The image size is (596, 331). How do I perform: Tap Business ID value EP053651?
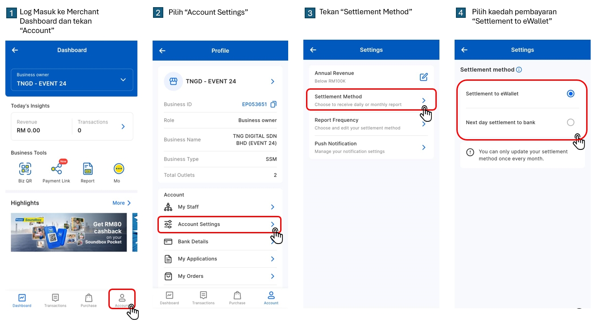254,104
